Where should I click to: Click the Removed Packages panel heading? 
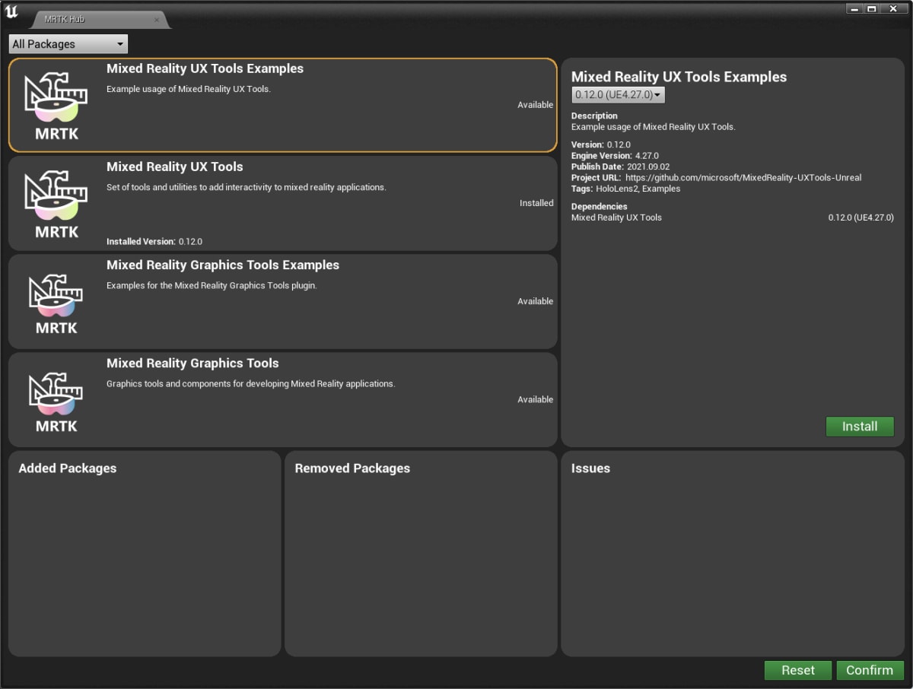coord(352,468)
